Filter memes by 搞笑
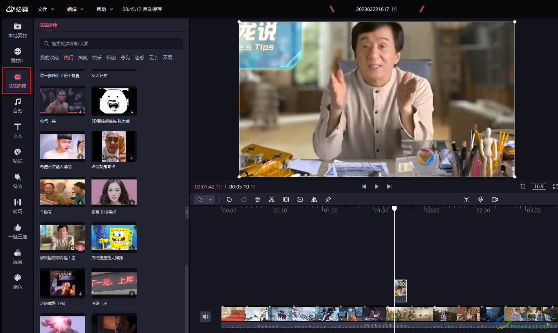558x333 pixels. [x=83, y=58]
